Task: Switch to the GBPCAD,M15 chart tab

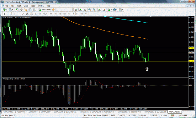Action: (8, 112)
